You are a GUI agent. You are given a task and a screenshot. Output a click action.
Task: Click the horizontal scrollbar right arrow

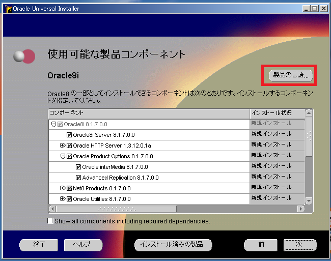[x=300, y=209]
